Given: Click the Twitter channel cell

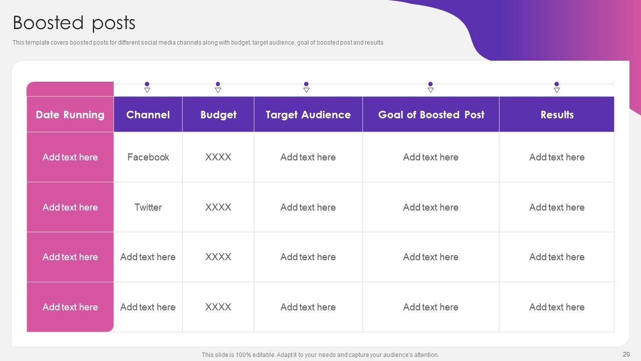Looking at the screenshot, I should tap(148, 207).
